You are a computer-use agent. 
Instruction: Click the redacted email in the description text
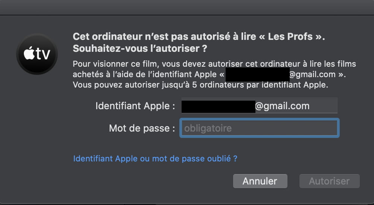pyautogui.click(x=257, y=75)
